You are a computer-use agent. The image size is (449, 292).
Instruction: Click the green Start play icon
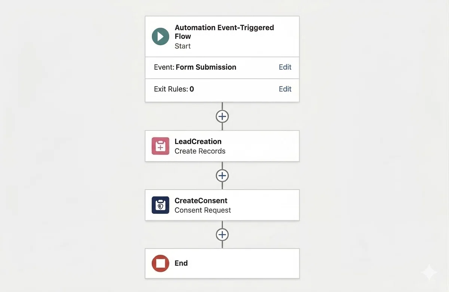(x=161, y=36)
